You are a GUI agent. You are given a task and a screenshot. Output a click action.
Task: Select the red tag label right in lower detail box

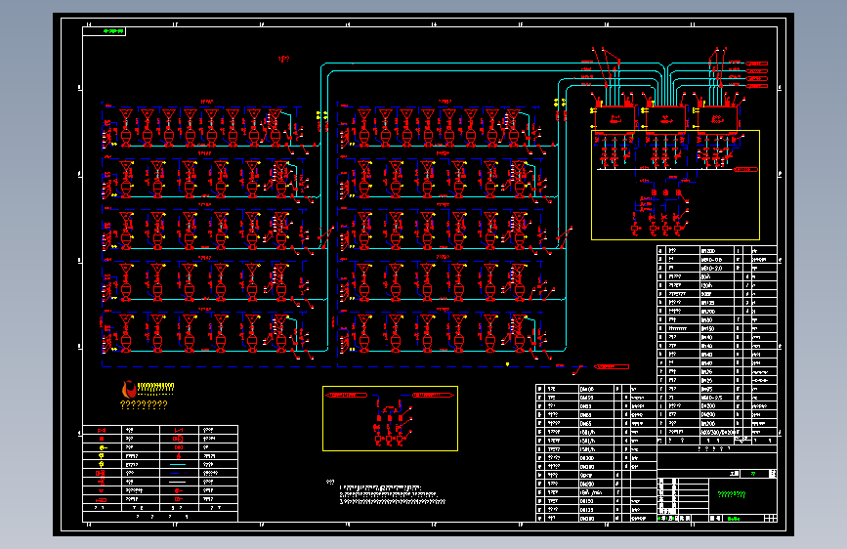click(433, 395)
